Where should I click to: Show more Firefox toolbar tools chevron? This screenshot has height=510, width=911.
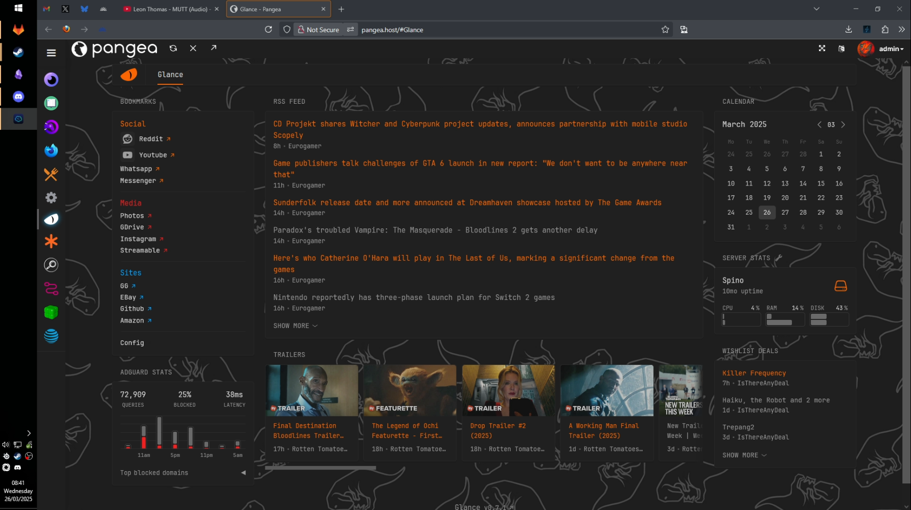click(x=902, y=30)
